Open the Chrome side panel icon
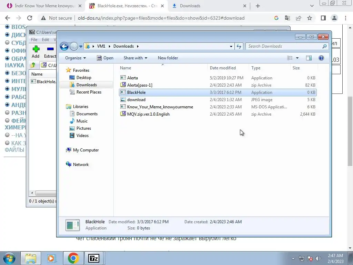Image resolution: width=353 pixels, height=265 pixels. click(323, 18)
